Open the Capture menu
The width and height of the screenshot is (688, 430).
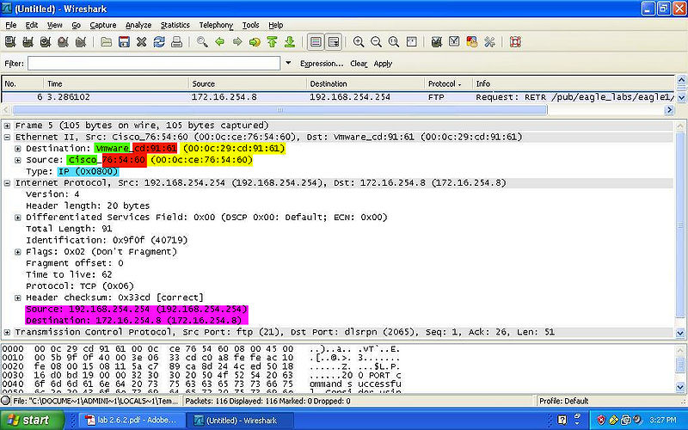[x=103, y=25]
